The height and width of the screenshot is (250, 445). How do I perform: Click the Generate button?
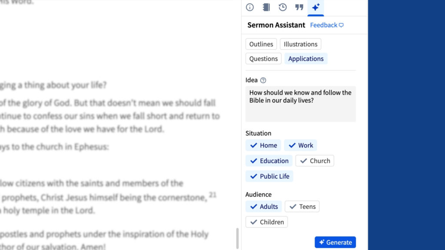pos(335,243)
